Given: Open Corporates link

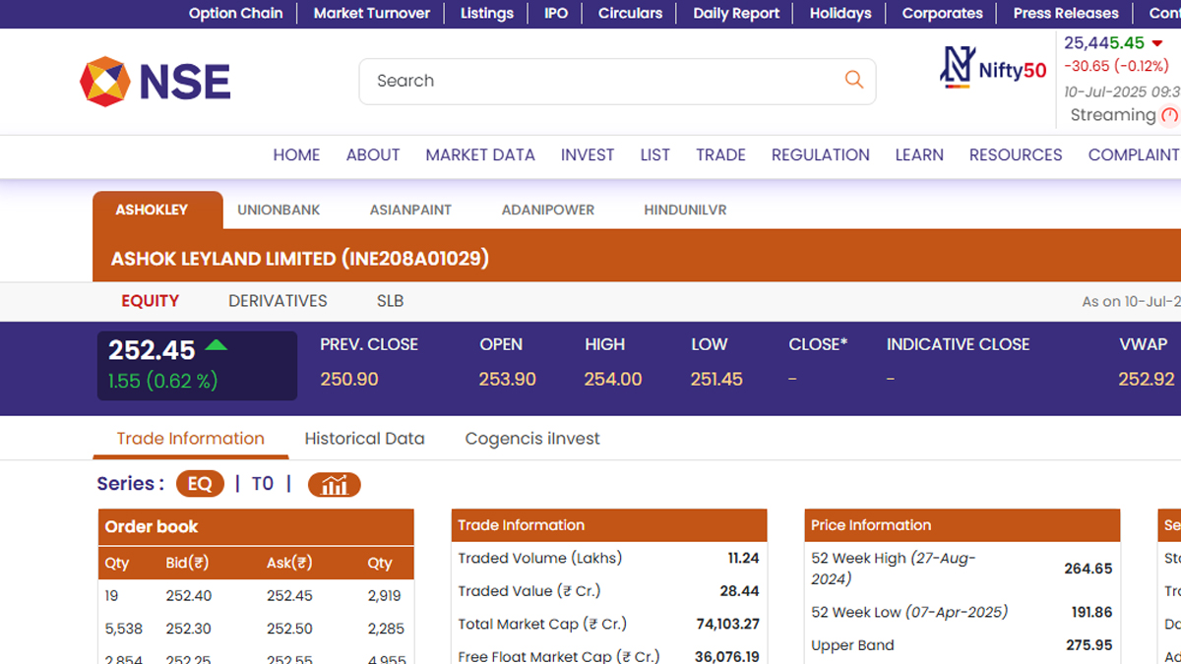Looking at the screenshot, I should click(x=942, y=14).
